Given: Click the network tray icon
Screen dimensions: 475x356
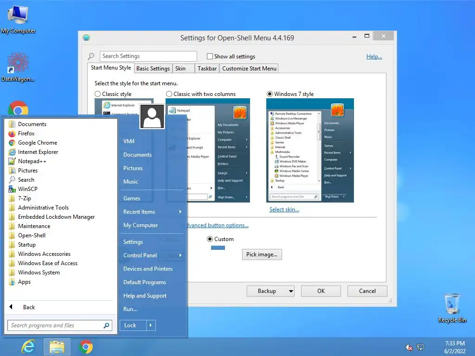Looking at the screenshot, I should tap(420, 347).
